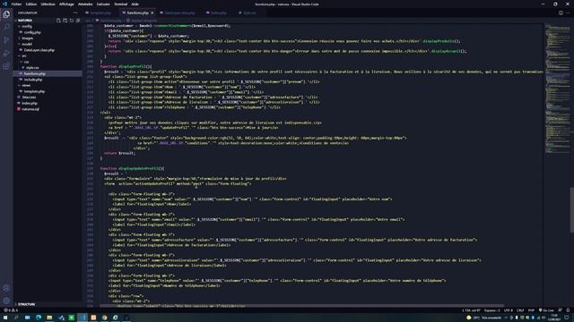Click the feedback icon in status bar
Viewport: 574px width, 322px height.
point(560,310)
